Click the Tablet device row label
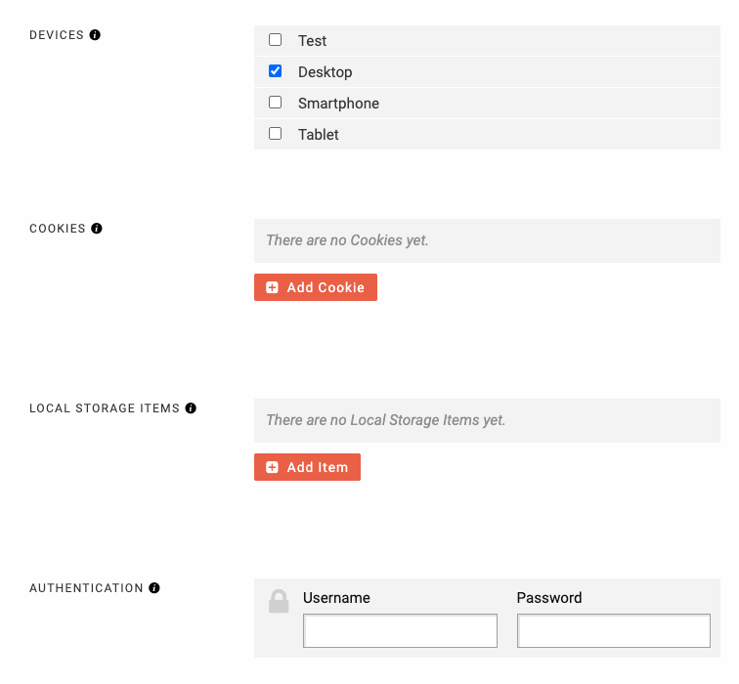Image resolution: width=739 pixels, height=684 pixels. point(318,135)
